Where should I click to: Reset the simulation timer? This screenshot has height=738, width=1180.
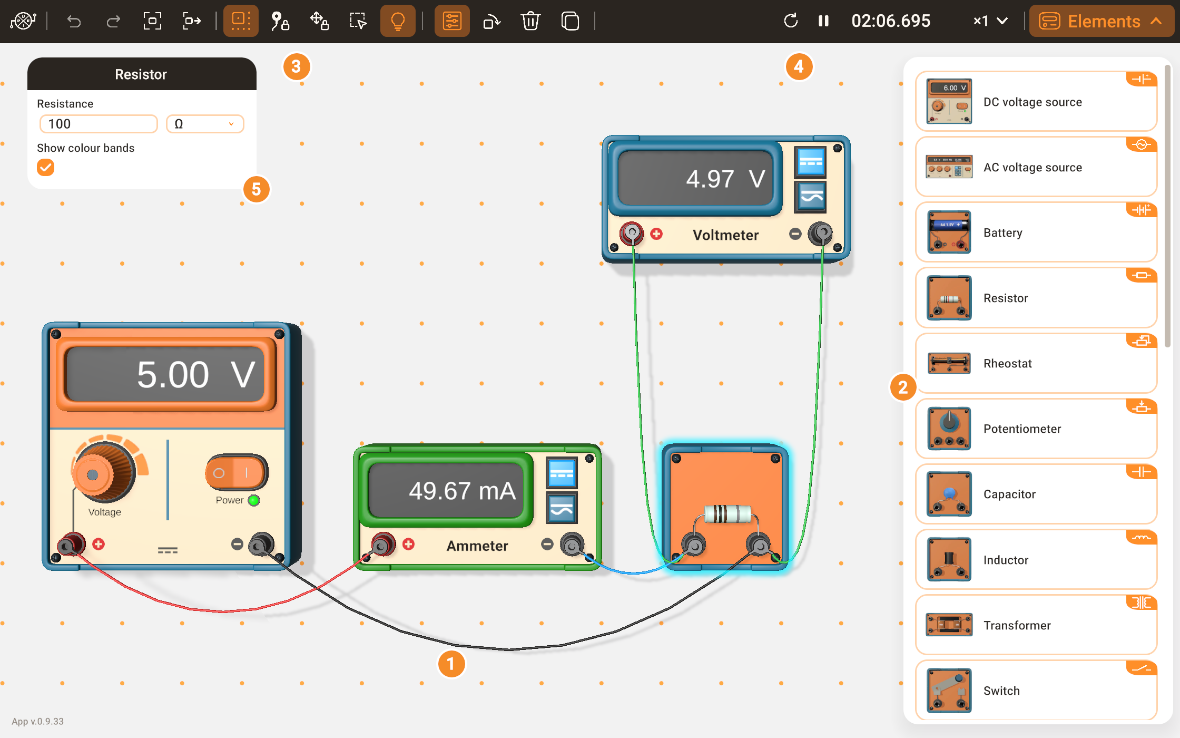[x=791, y=21]
